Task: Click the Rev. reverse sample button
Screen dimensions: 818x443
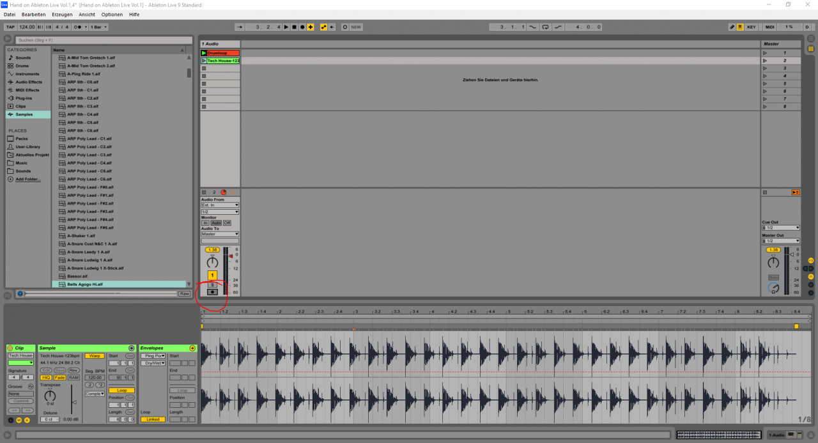Action: pos(73,370)
